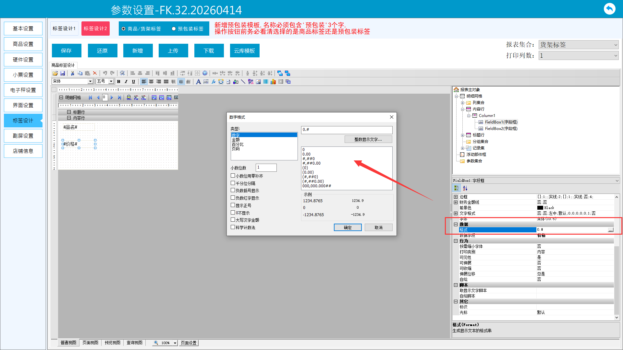
Task: Click the chart insert icon
Action: pyautogui.click(x=273, y=82)
